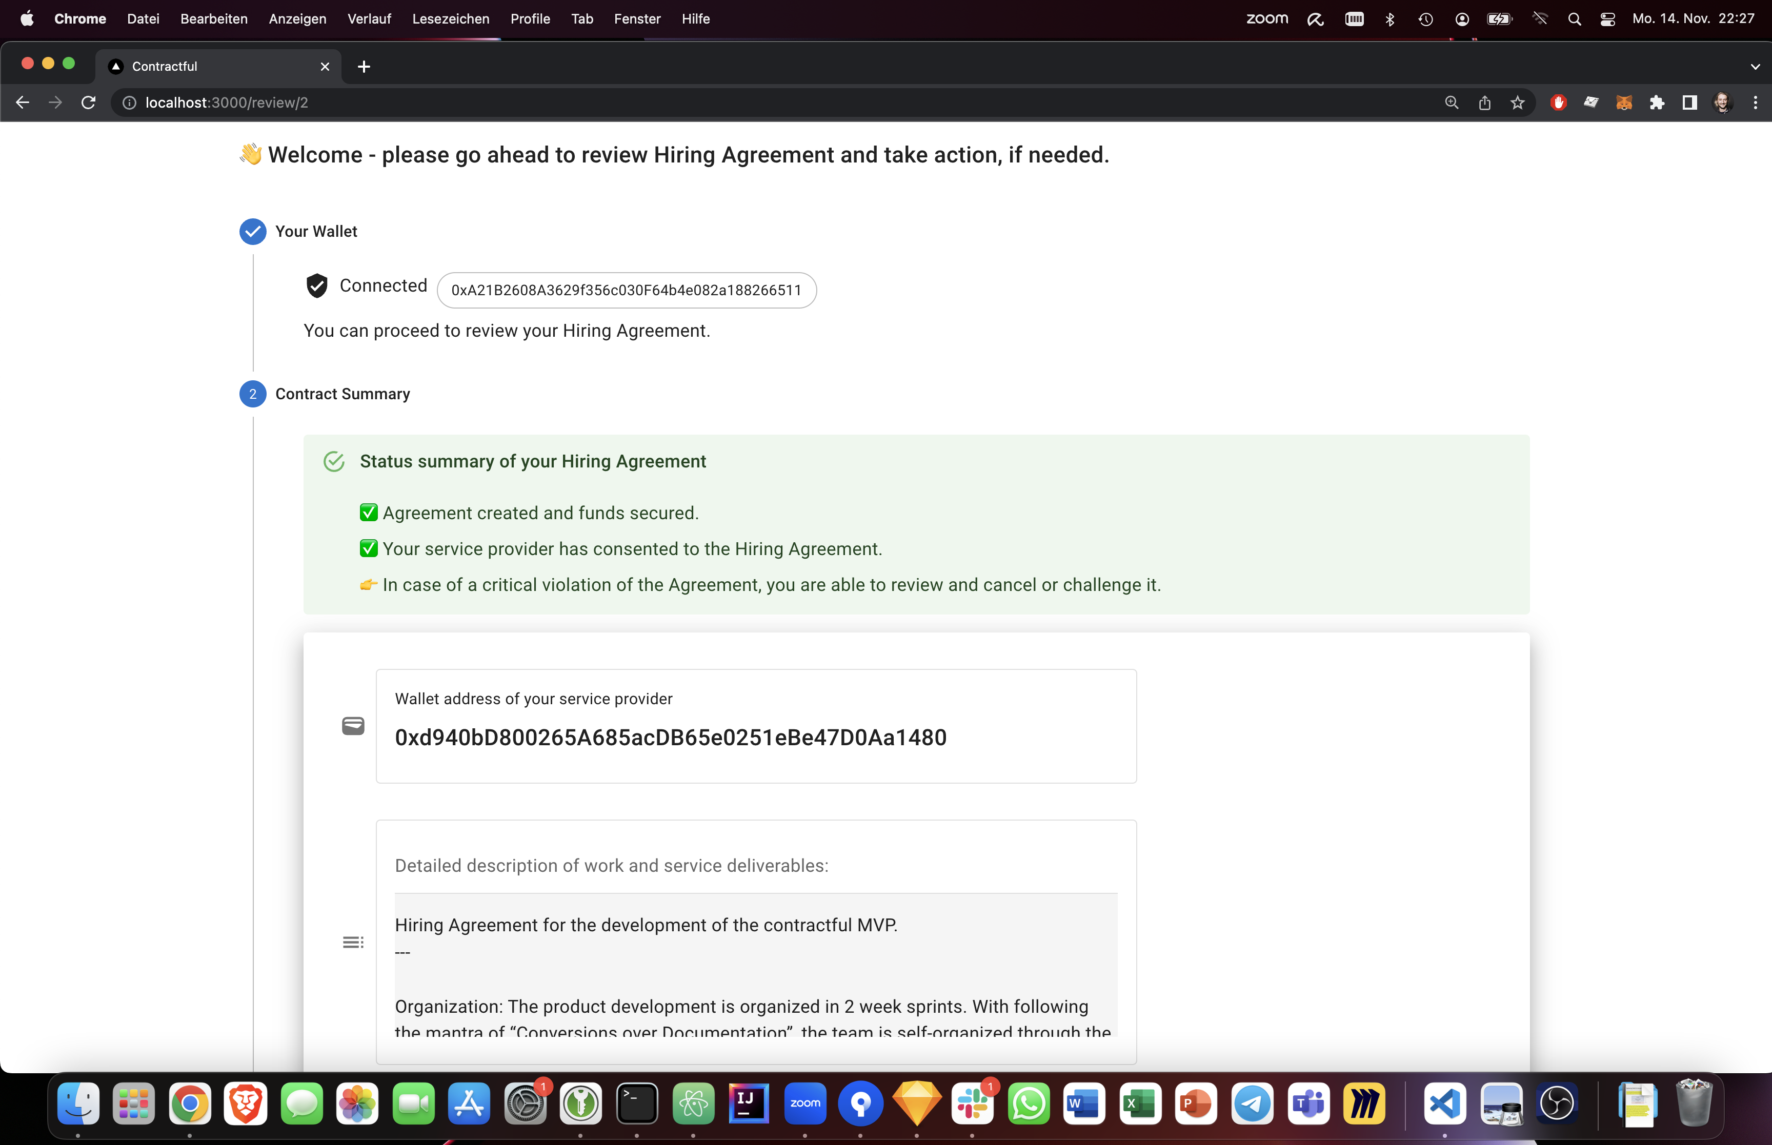Reload the localhost review page

[89, 103]
